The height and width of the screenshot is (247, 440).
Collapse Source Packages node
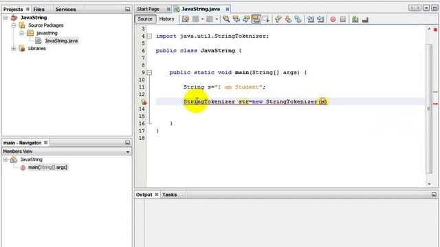click(14, 25)
